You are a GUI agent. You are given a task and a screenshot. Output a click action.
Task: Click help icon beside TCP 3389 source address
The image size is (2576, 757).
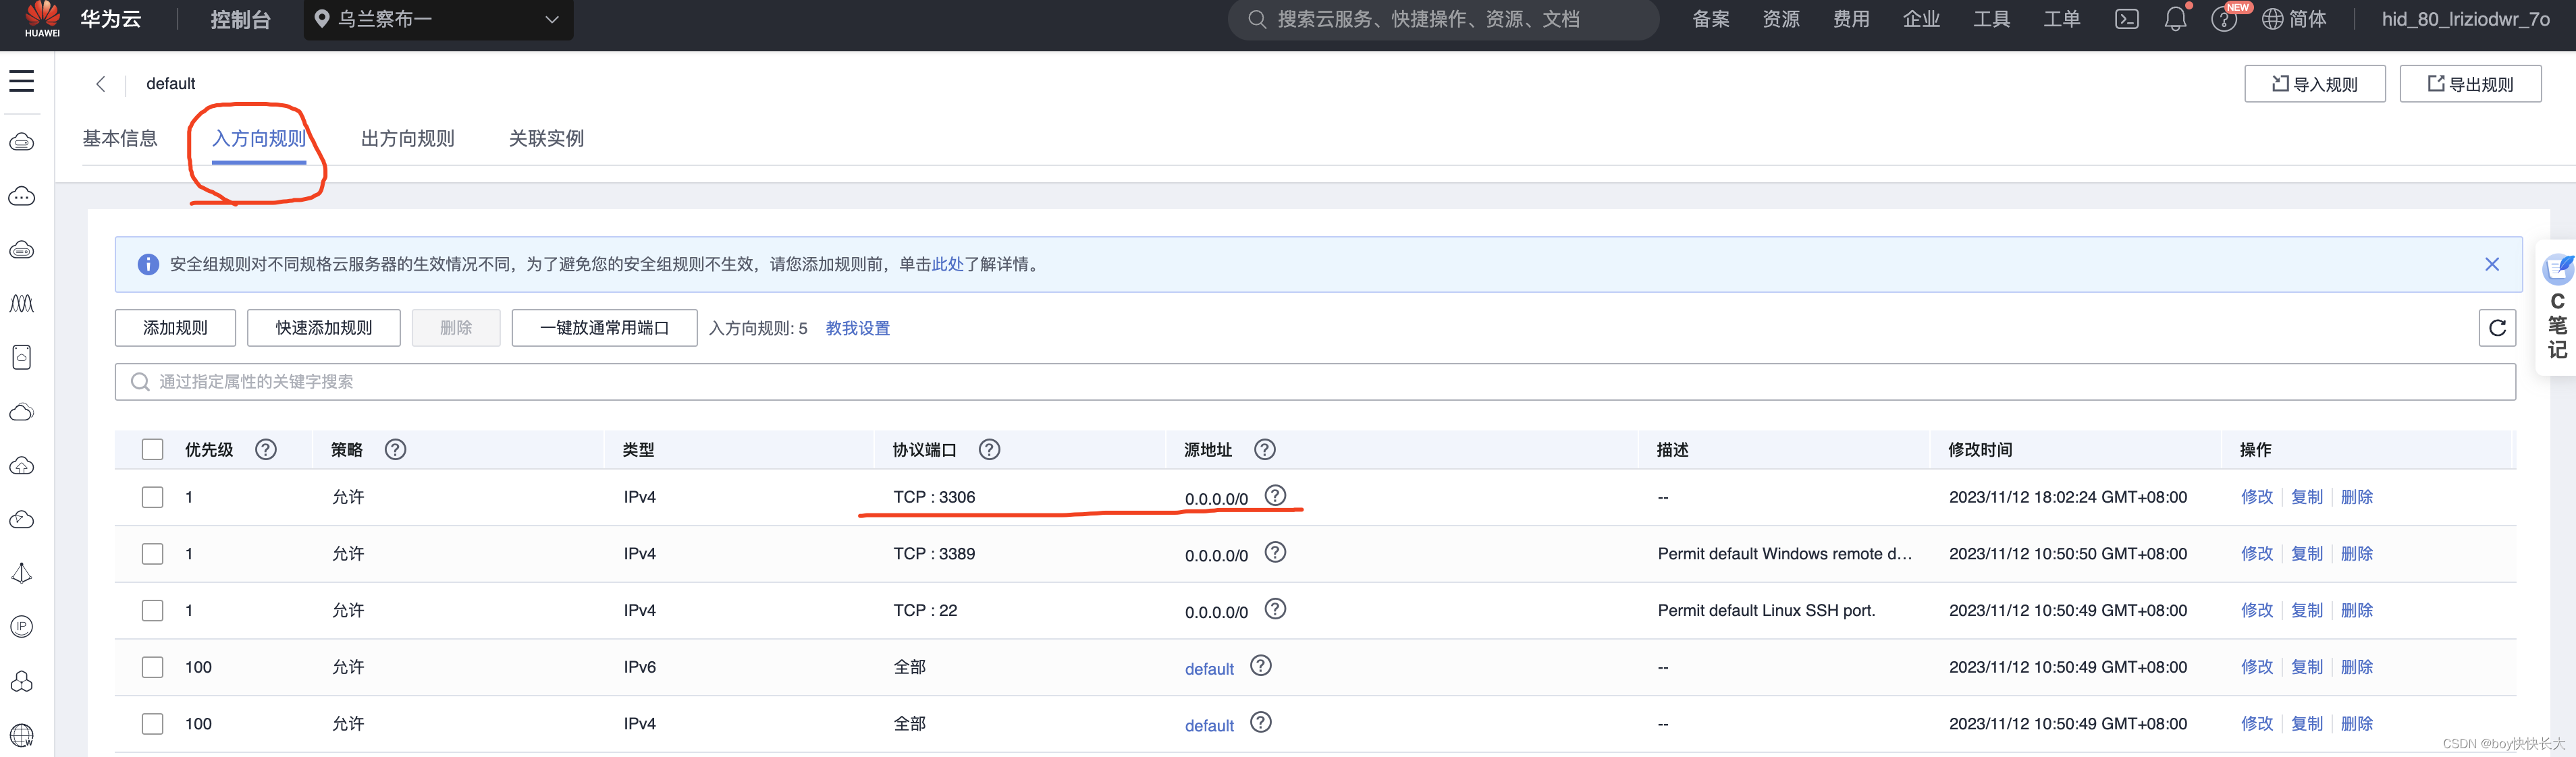coord(1275,552)
